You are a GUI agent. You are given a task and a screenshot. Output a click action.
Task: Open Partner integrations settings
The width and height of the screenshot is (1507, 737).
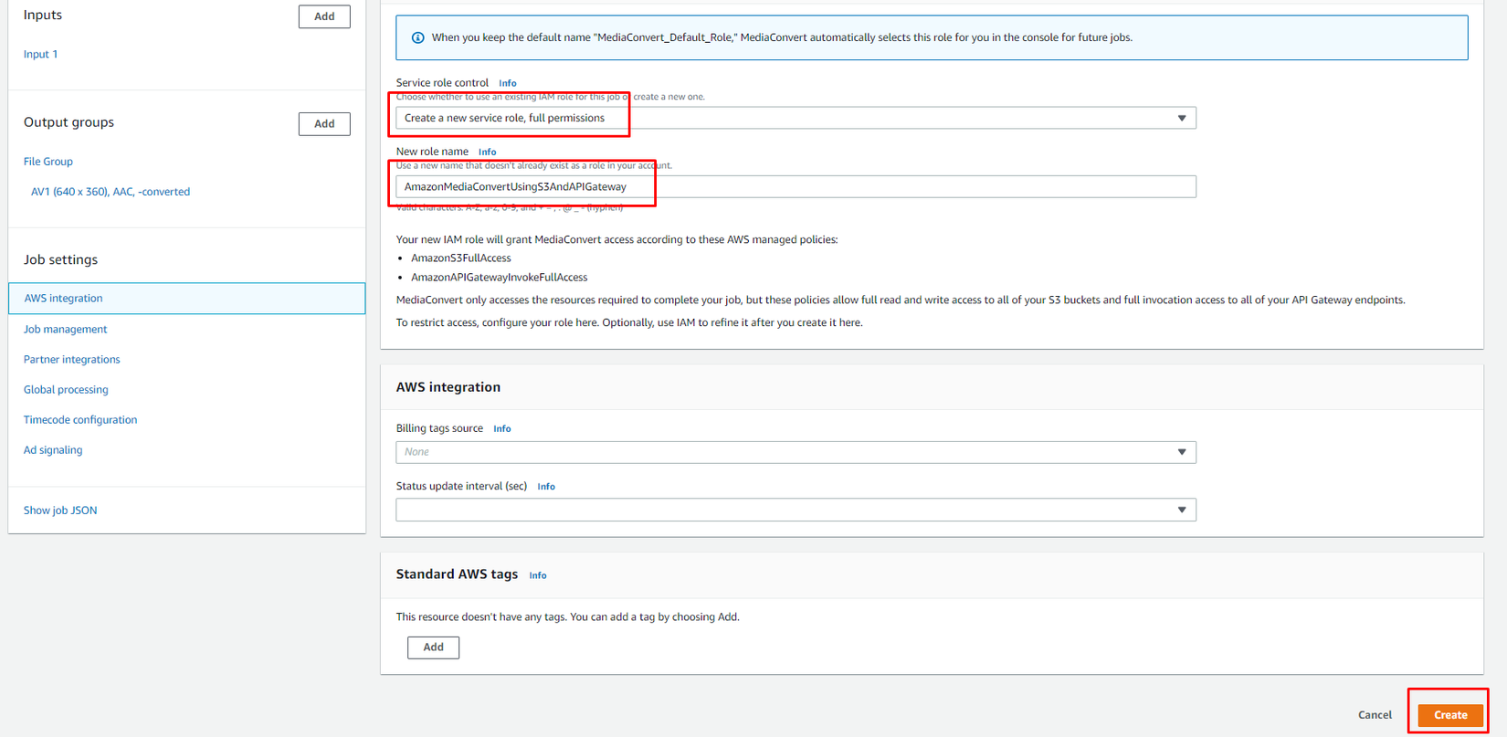[71, 359]
